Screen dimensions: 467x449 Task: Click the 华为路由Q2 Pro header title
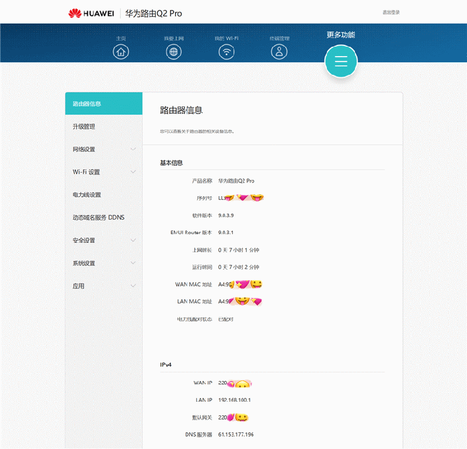[x=154, y=13]
